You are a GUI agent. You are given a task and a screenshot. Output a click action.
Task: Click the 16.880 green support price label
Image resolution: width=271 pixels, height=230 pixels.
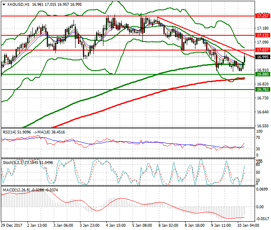pos(263,74)
